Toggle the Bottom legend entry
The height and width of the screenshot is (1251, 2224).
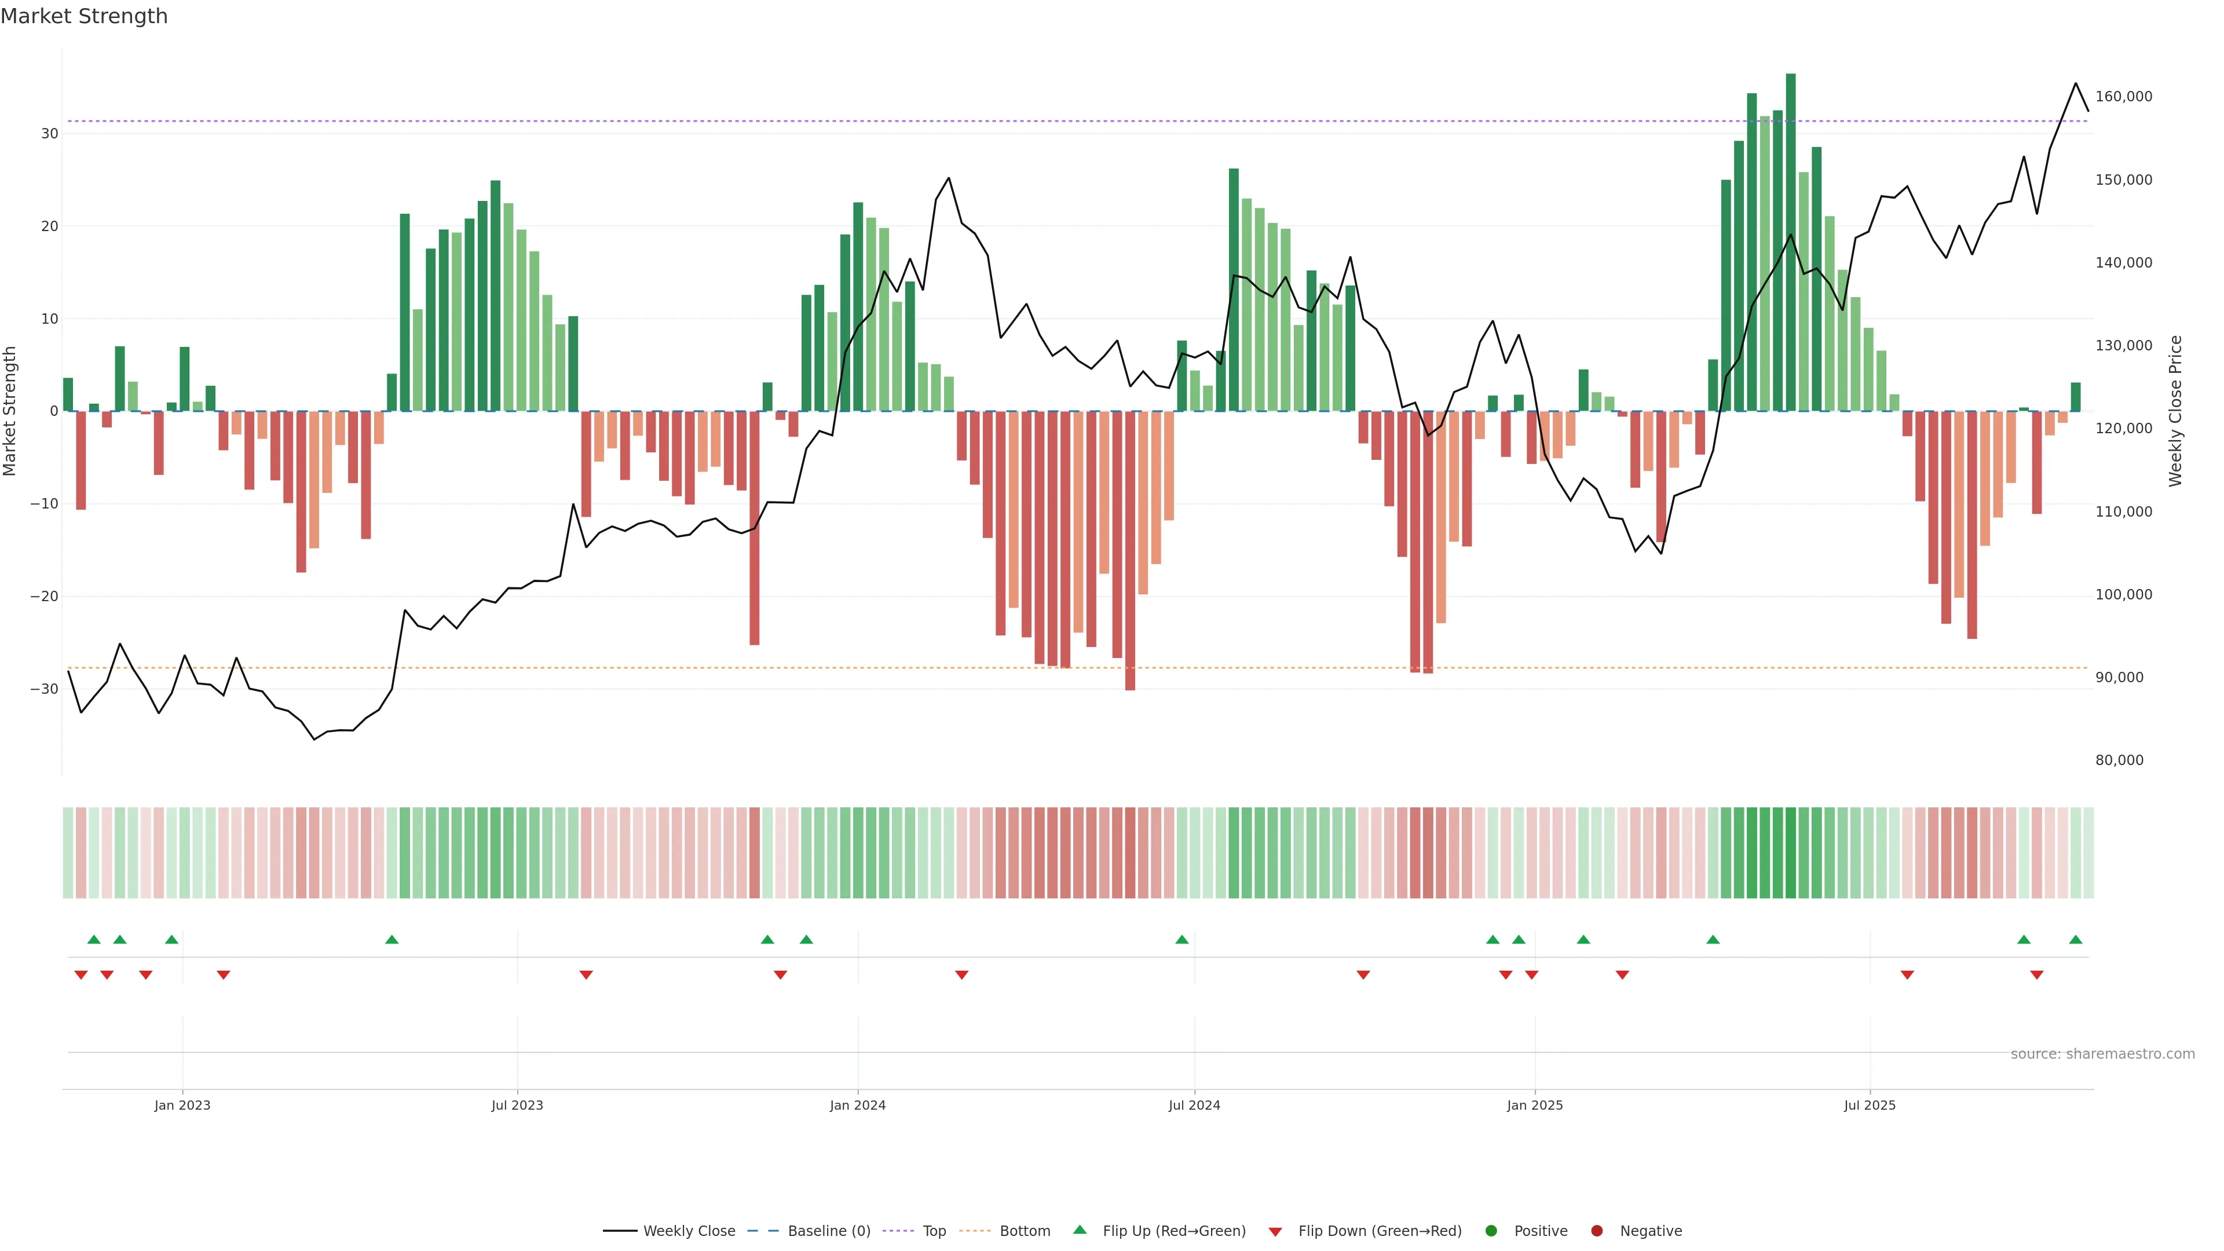click(x=1024, y=1231)
